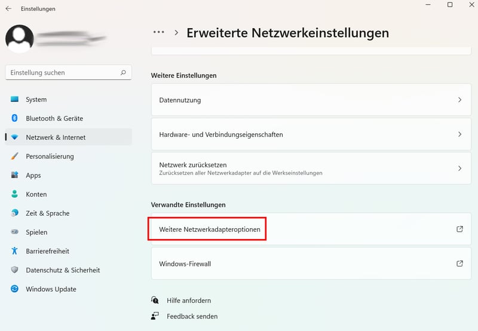Expand the Datennutzung chevron arrow
478x331 pixels.
tap(459, 100)
